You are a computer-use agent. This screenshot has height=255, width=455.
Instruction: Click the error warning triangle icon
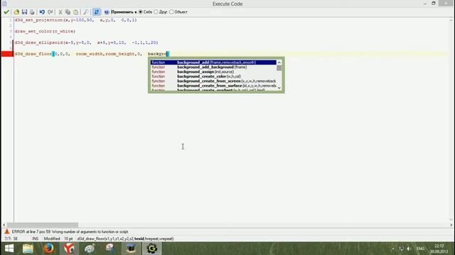tap(7, 232)
